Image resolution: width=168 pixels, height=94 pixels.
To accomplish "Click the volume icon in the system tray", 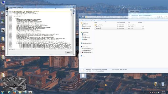I will click(159, 92).
